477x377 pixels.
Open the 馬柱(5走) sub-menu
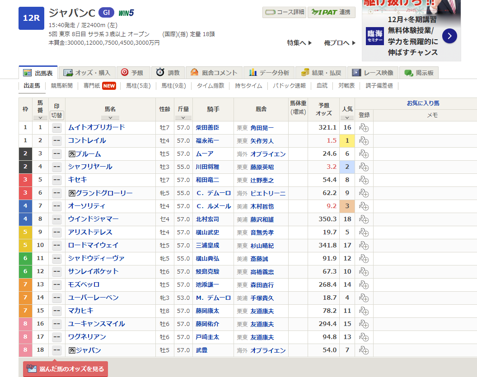(x=138, y=86)
